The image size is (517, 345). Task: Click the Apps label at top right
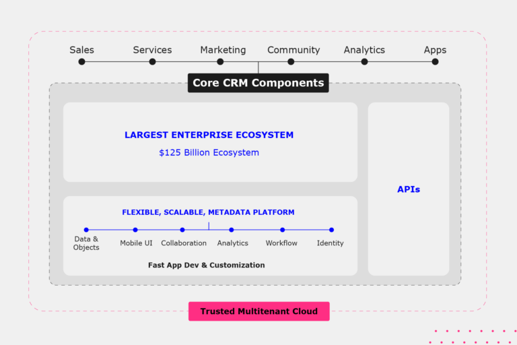435,50
